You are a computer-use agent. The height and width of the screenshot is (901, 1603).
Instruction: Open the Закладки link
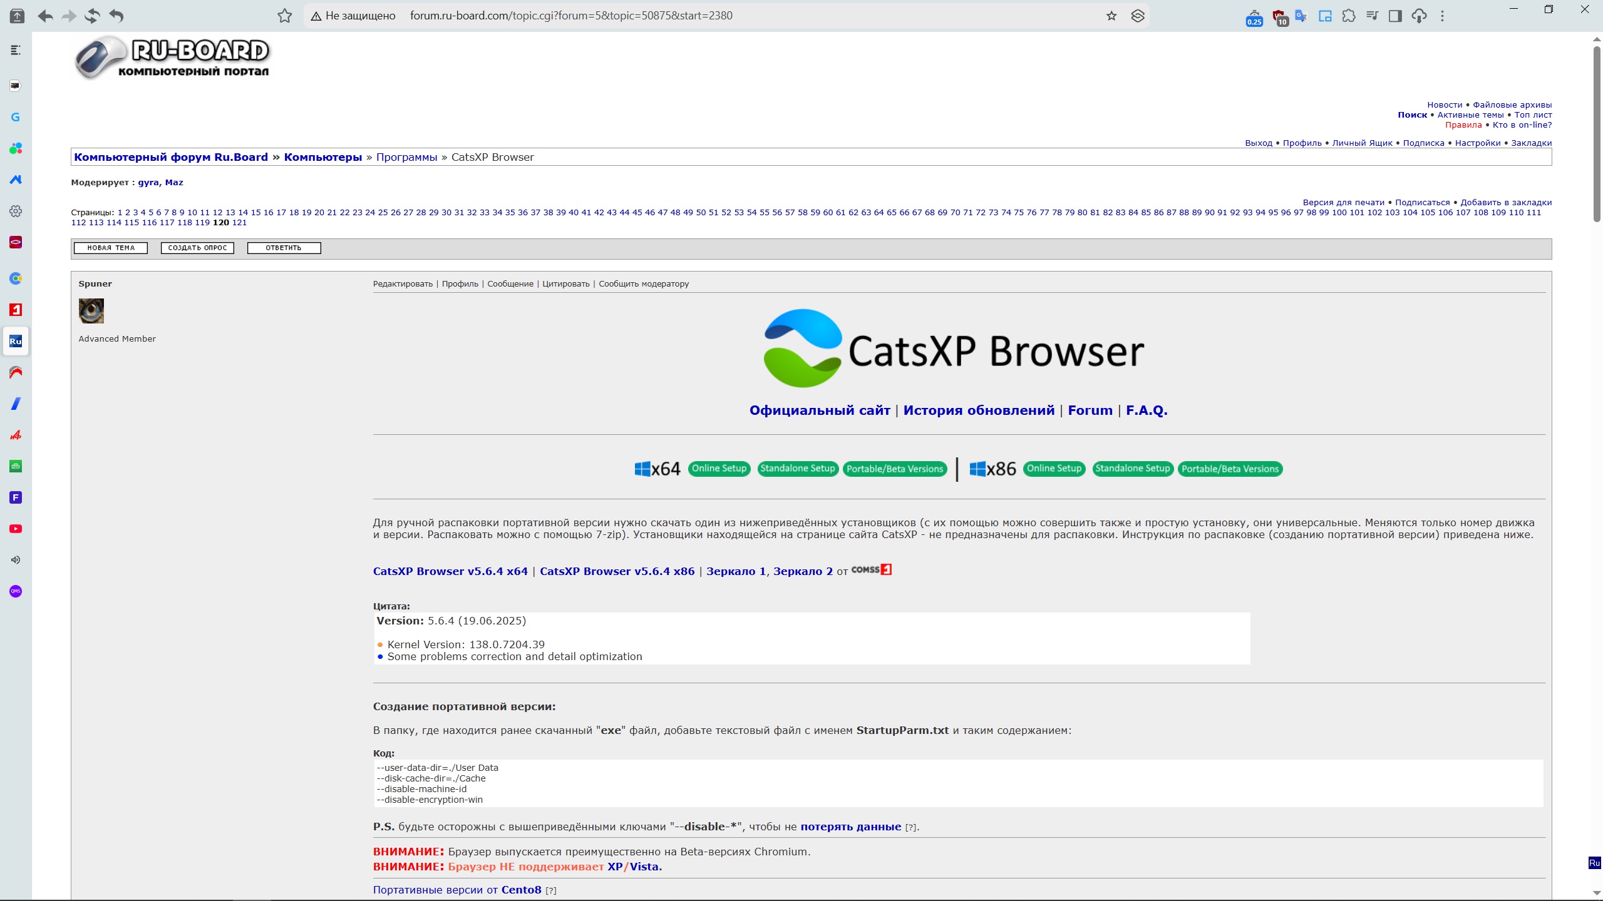pyautogui.click(x=1532, y=143)
